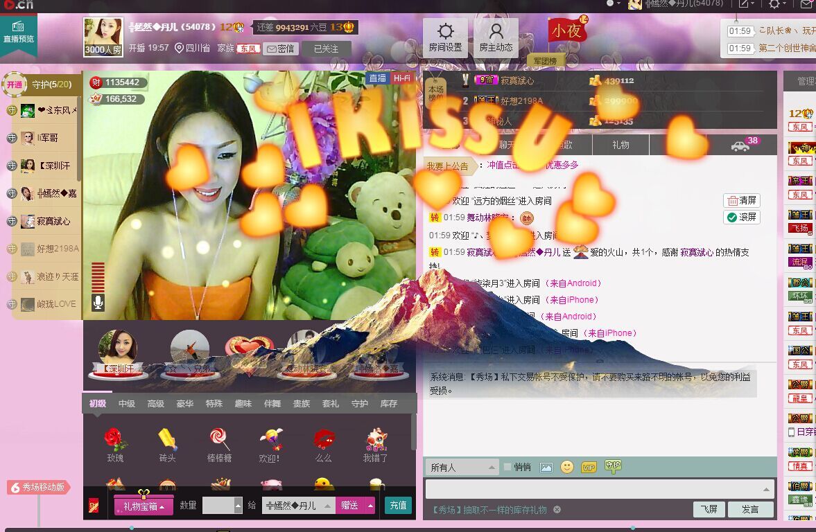Open the 礼物 tab in chat panel
Screen dimensions: 816x532
pos(621,145)
